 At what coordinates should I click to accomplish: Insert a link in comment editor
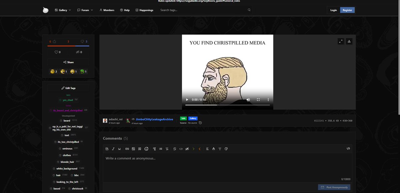coord(127,149)
